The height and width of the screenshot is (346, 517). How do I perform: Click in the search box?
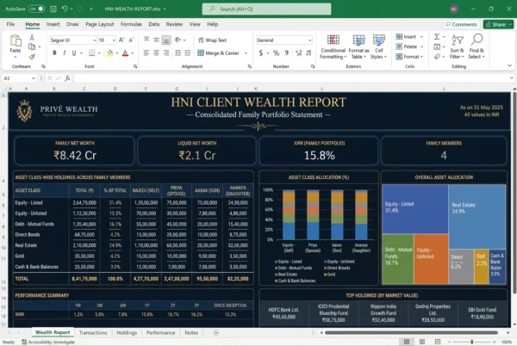pyautogui.click(x=266, y=9)
